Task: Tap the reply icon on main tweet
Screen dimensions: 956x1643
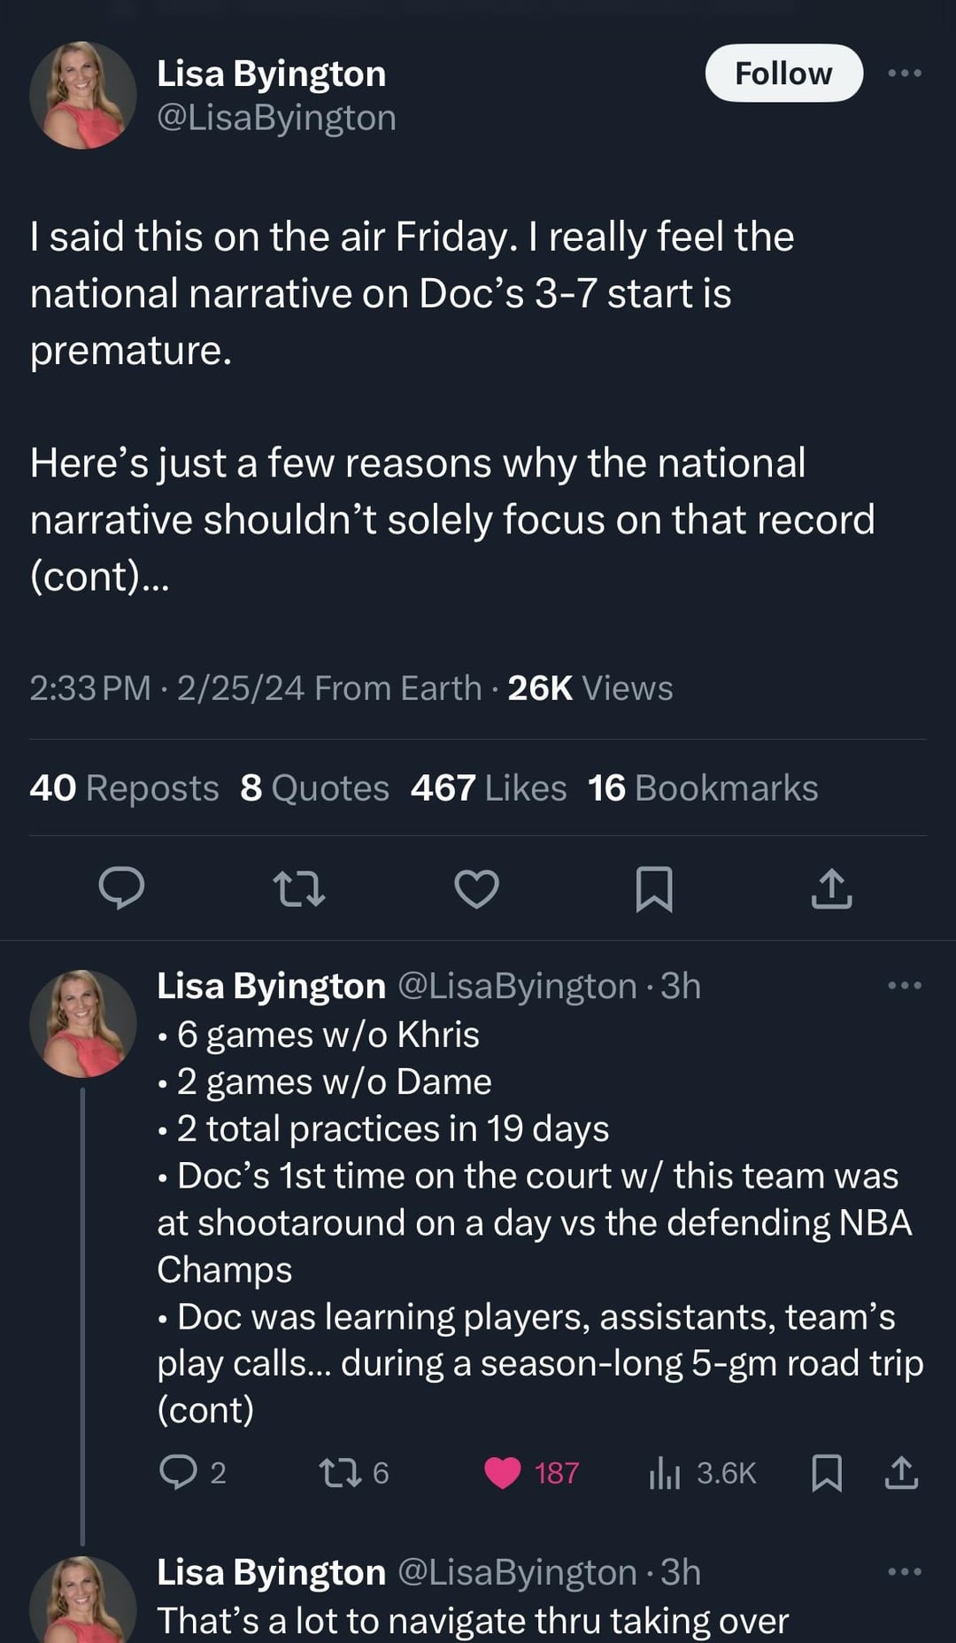Action: click(121, 888)
